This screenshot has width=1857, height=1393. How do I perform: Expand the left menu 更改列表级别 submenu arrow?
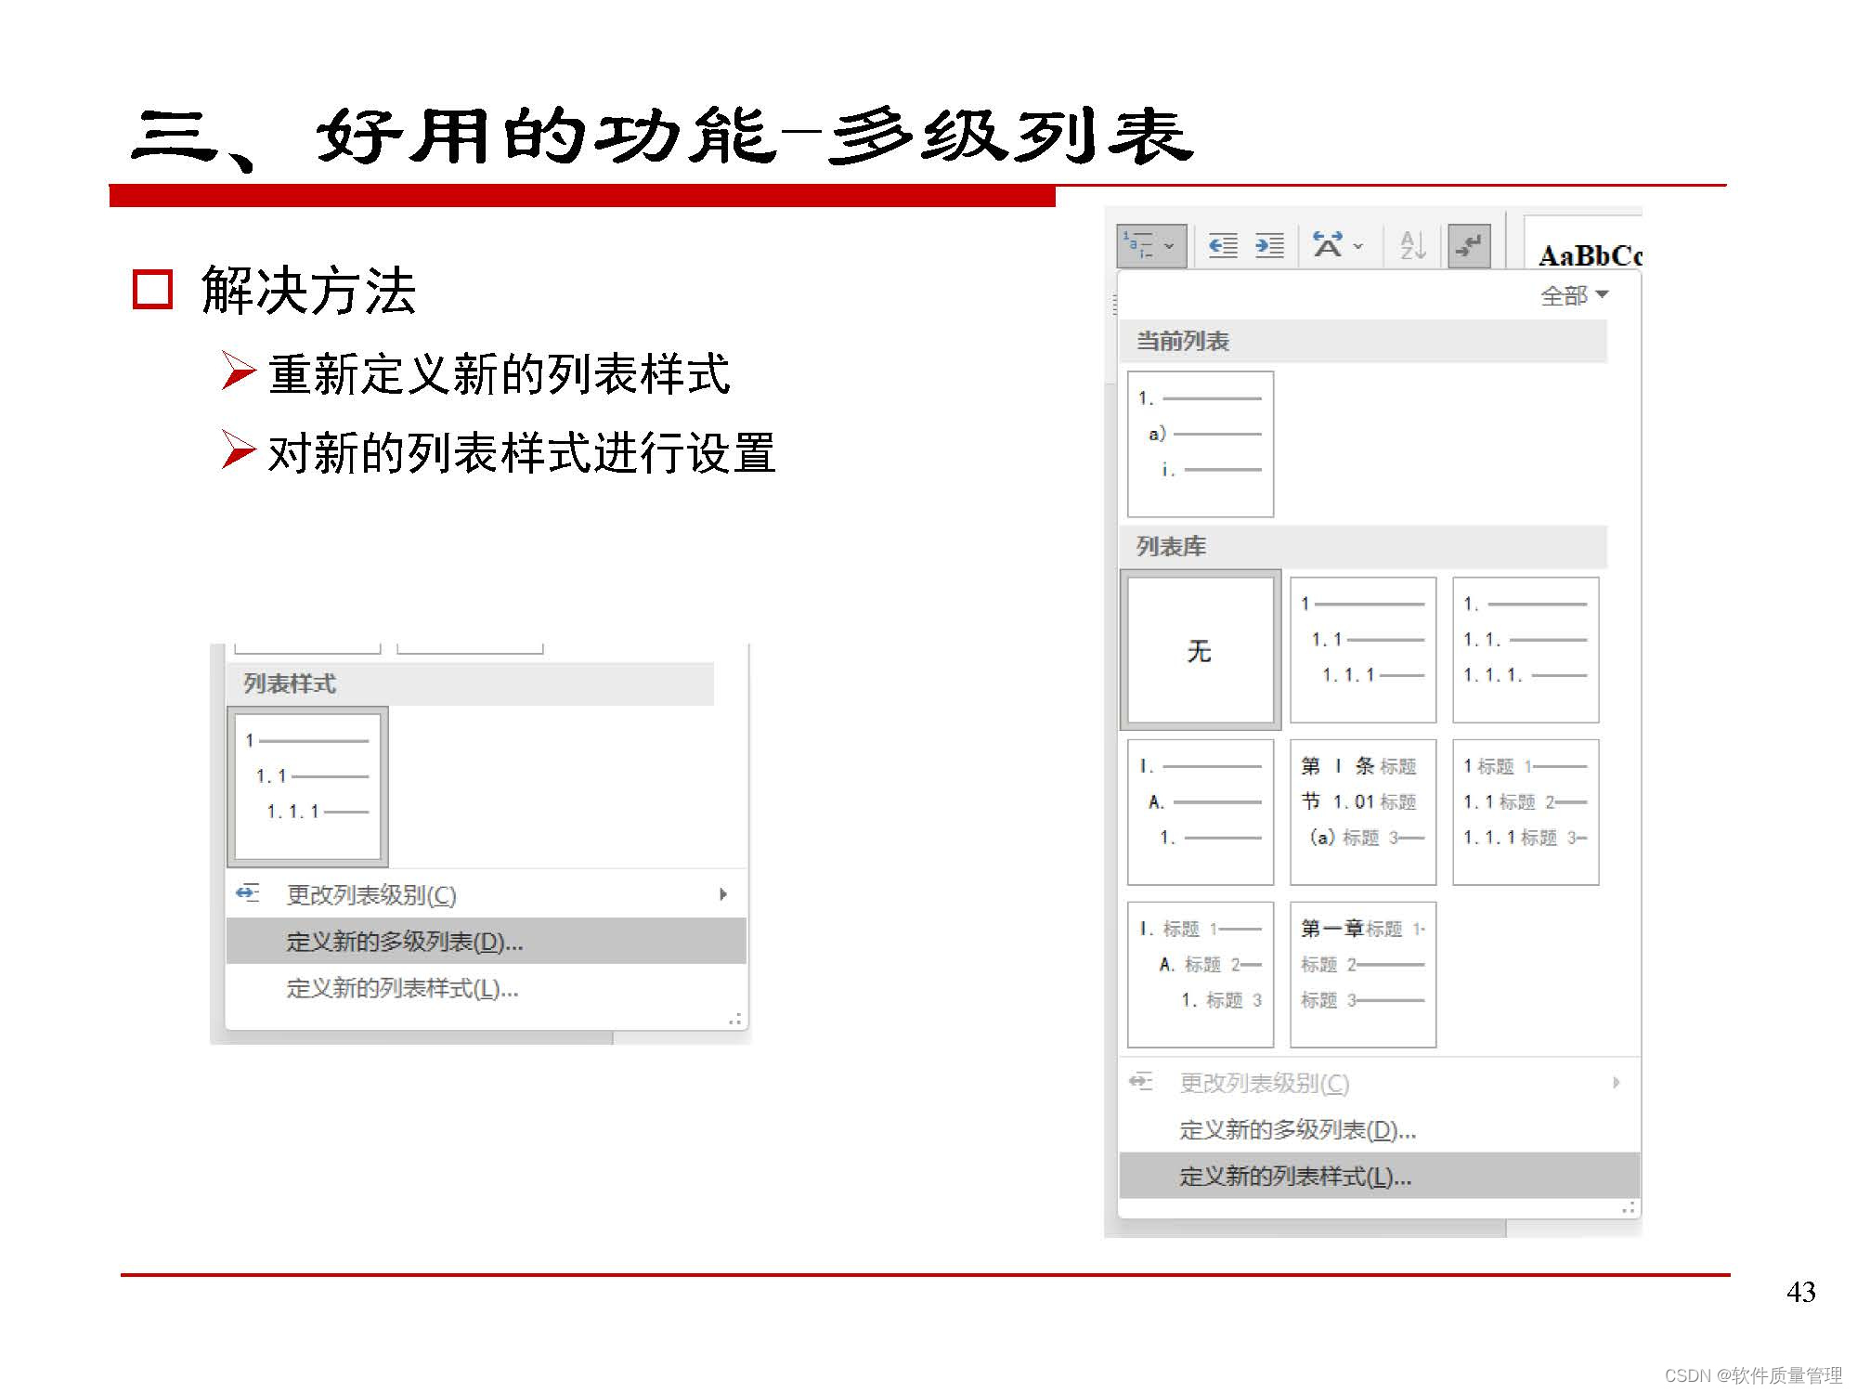coord(723,894)
